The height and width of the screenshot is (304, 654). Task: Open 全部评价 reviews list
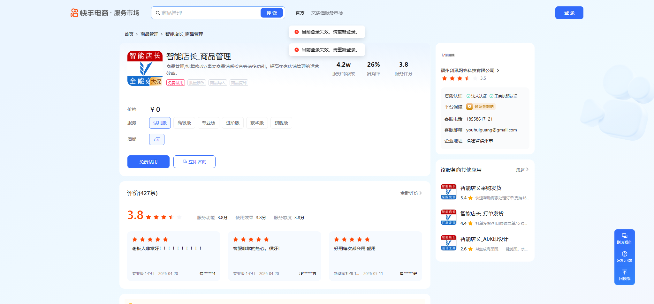click(x=411, y=193)
